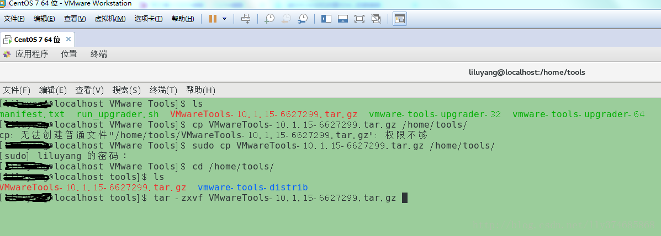The height and width of the screenshot is (236, 661).
Task: Open terminal 搜索(S) menu
Action: [126, 90]
